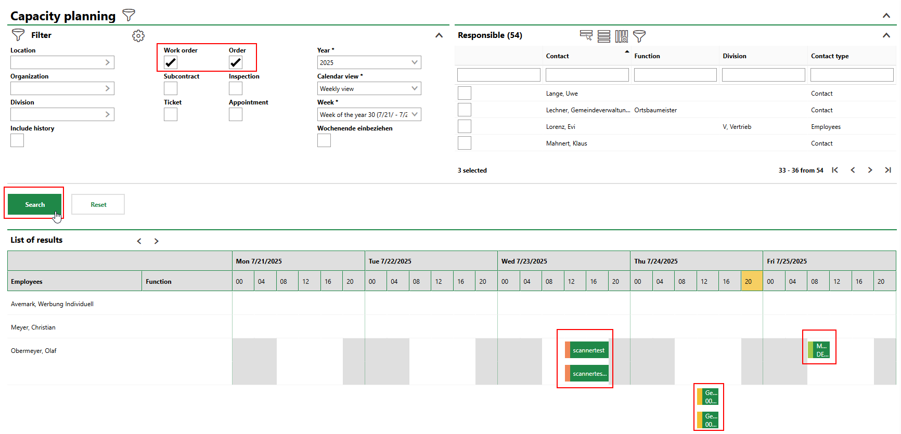The width and height of the screenshot is (901, 434).
Task: Open the scannertest entry on Wednesday
Action: tap(587, 350)
